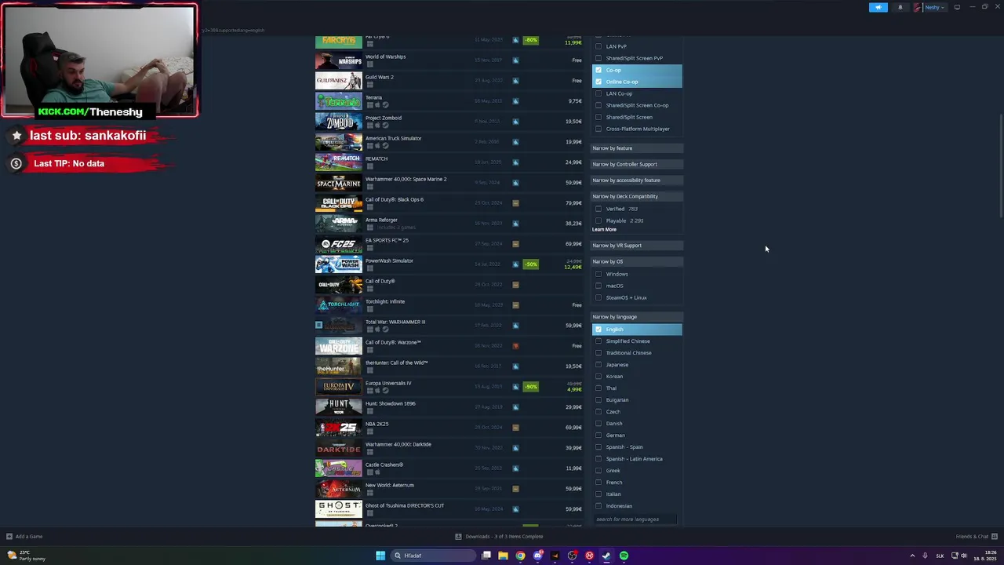Open Google Chrome from taskbar
This screenshot has height=565, width=1004.
pos(520,556)
